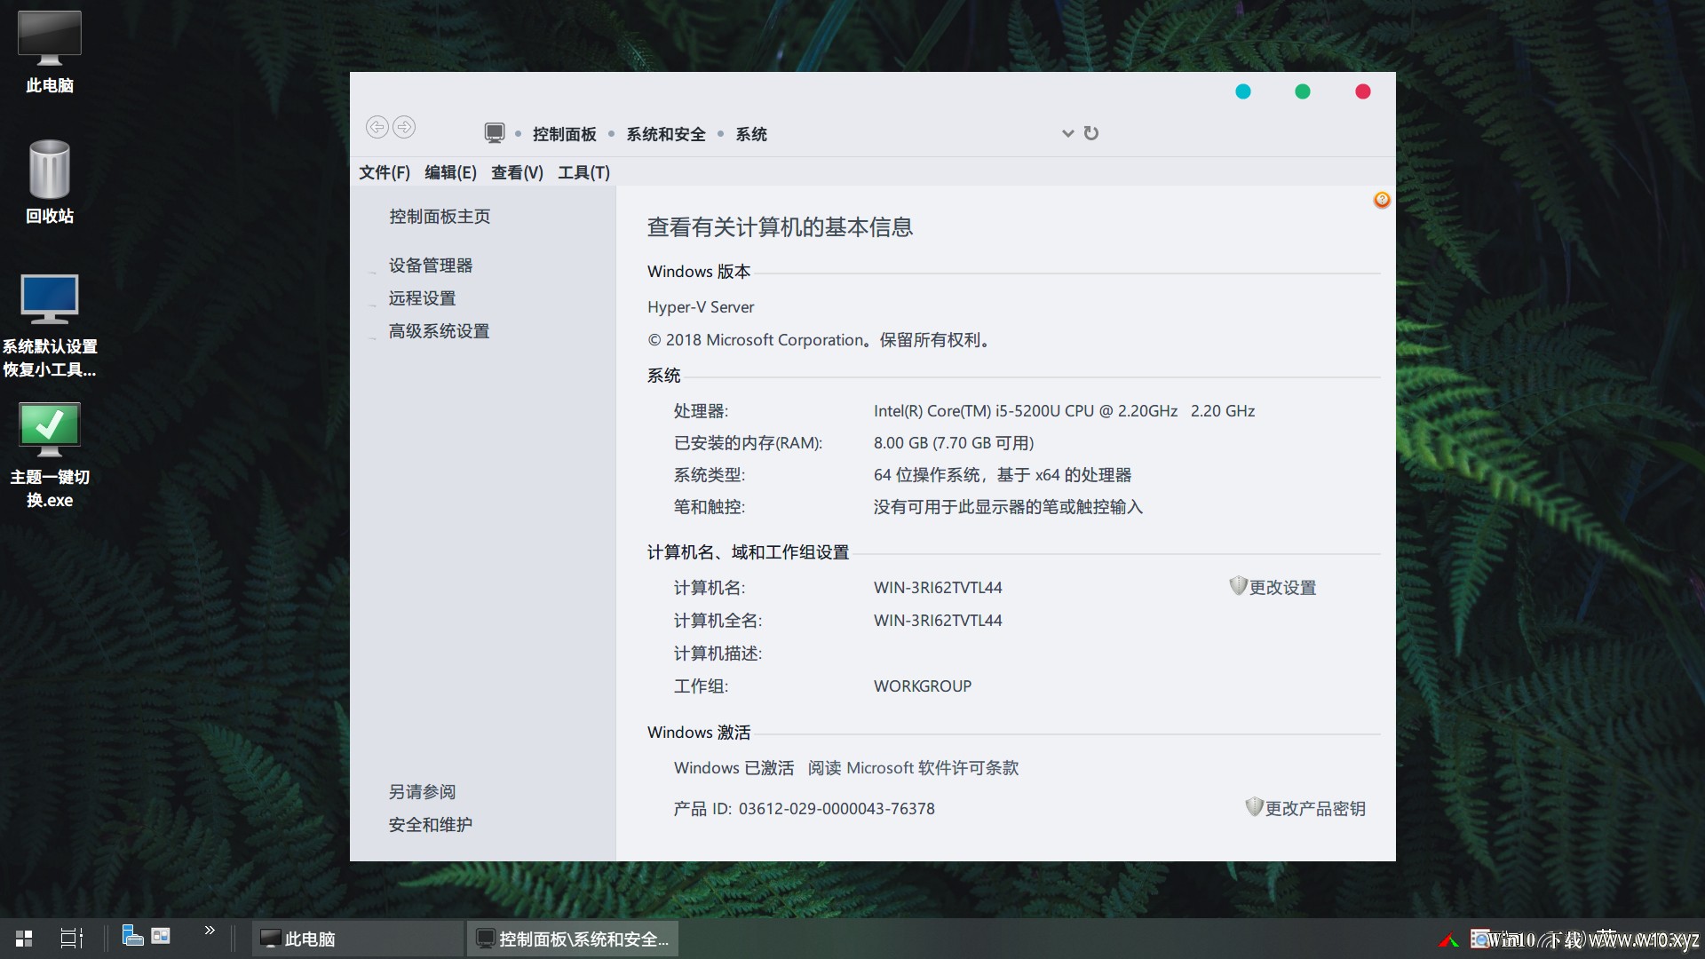The height and width of the screenshot is (959, 1705).
Task: Click the green window control dot
Action: (x=1303, y=91)
